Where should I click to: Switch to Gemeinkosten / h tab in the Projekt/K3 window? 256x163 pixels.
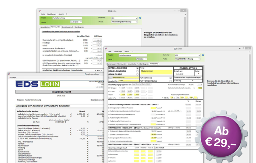(133, 64)
